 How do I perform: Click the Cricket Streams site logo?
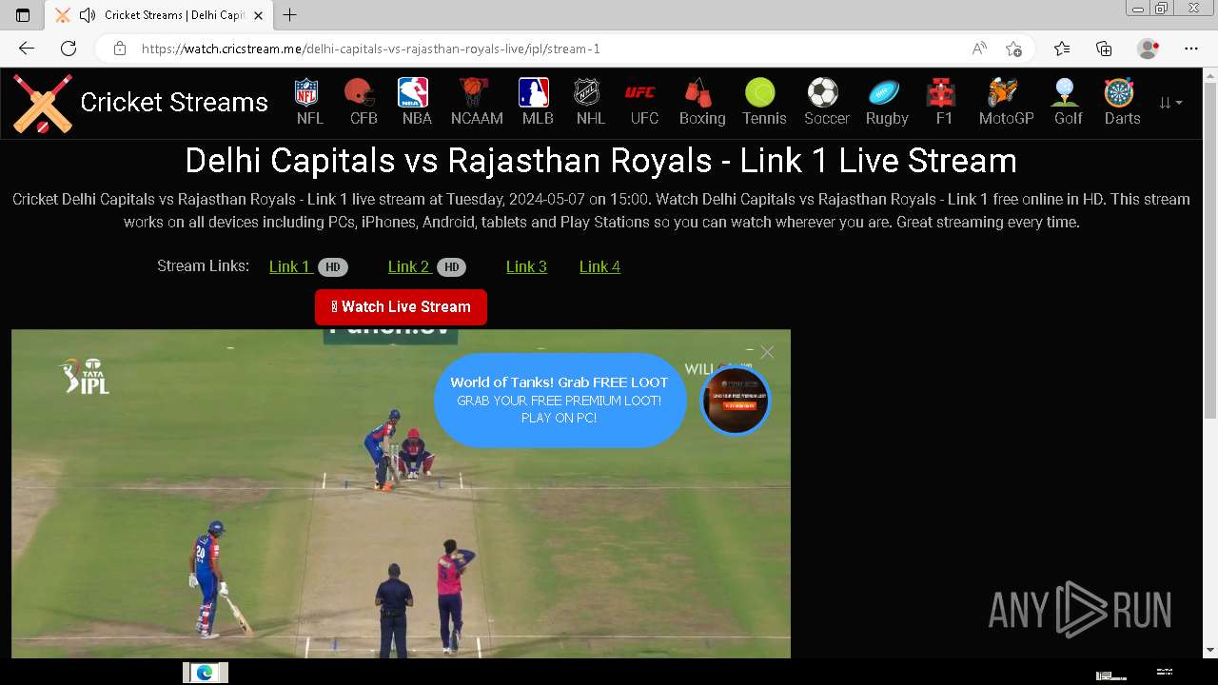point(141,103)
